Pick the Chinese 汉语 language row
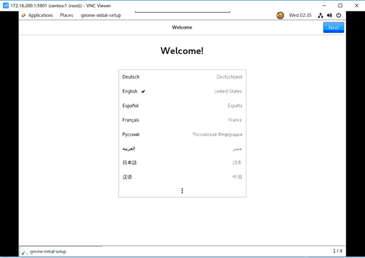 [x=182, y=177]
